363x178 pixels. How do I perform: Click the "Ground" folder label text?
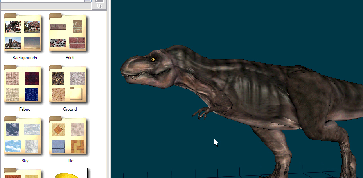(70, 109)
